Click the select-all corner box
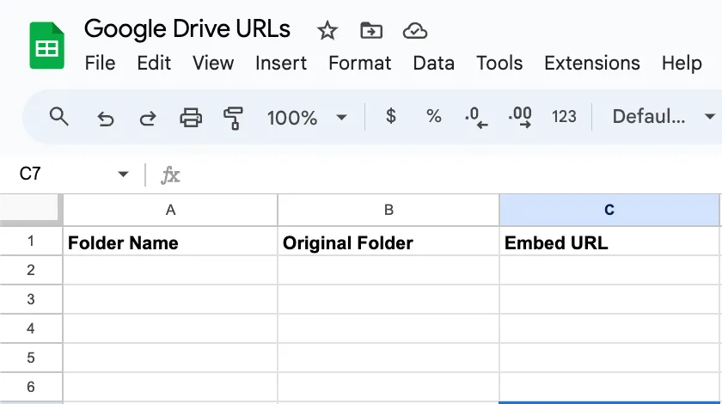722x404 pixels. tap(30, 210)
